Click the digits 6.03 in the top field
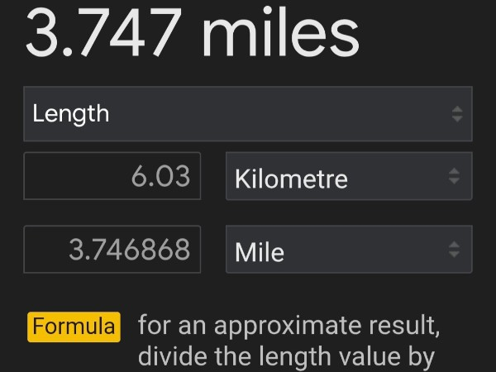The height and width of the screenshot is (372, 496). [x=160, y=177]
